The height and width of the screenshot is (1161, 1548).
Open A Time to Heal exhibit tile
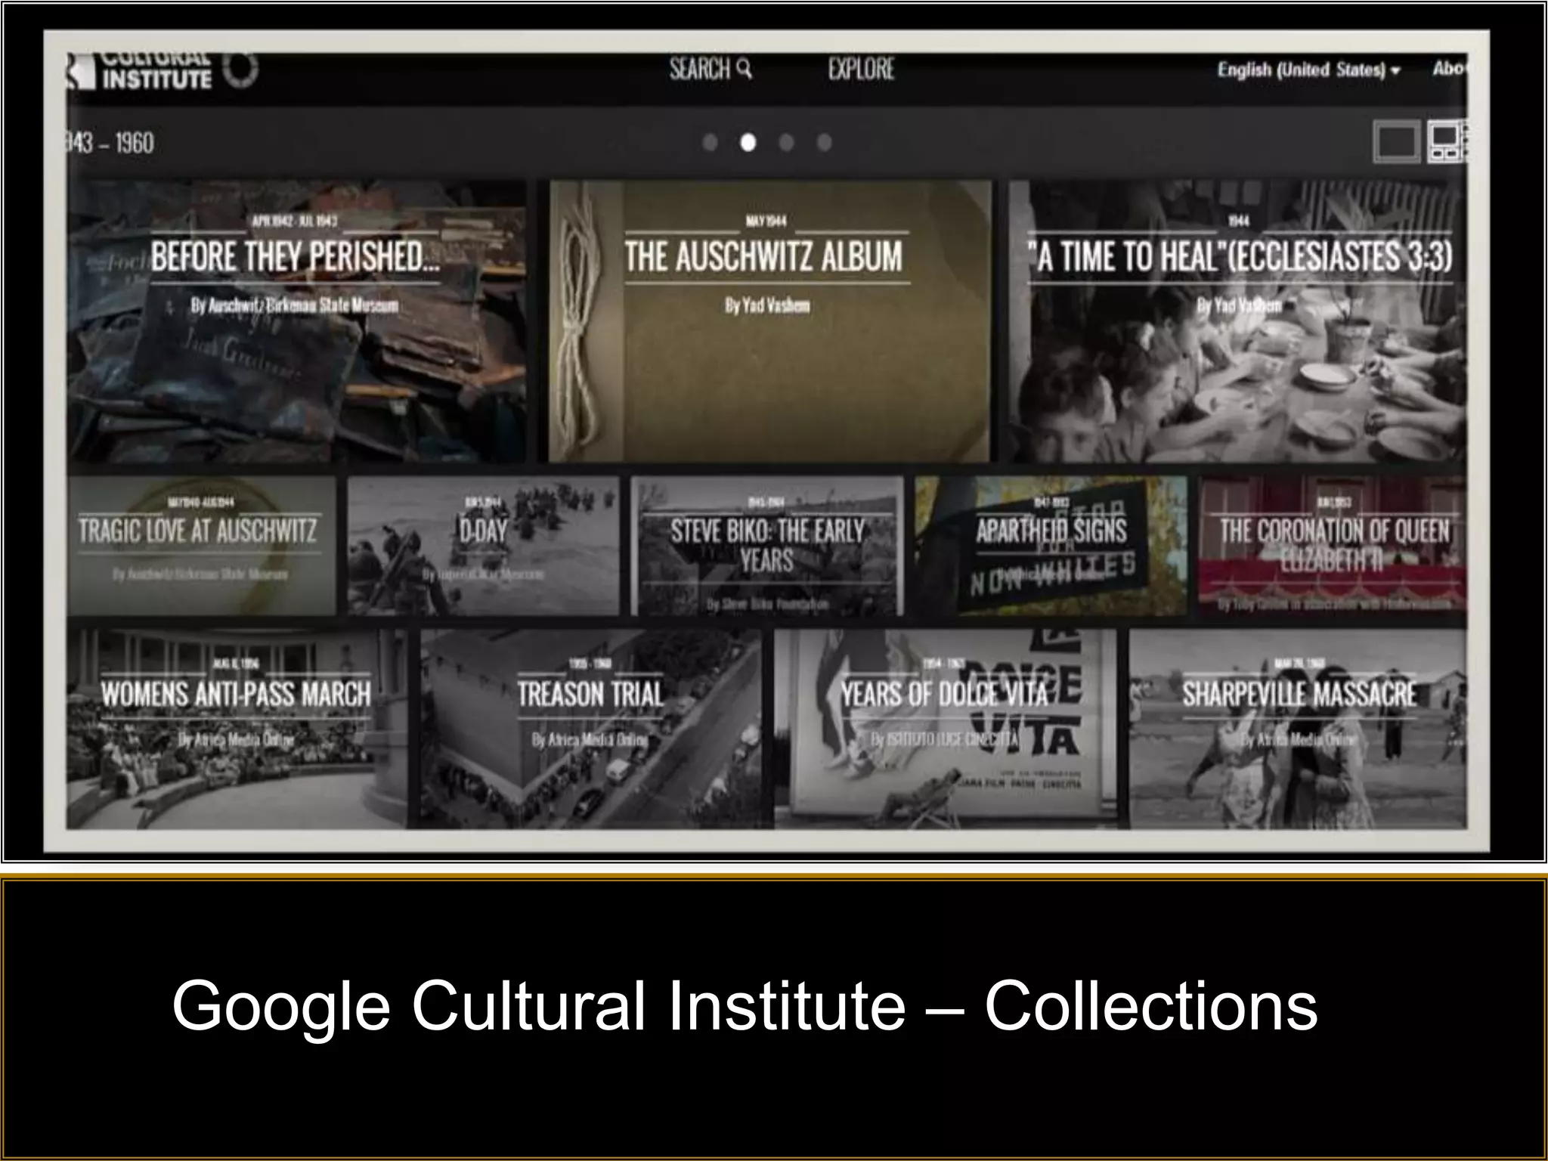(x=1237, y=320)
